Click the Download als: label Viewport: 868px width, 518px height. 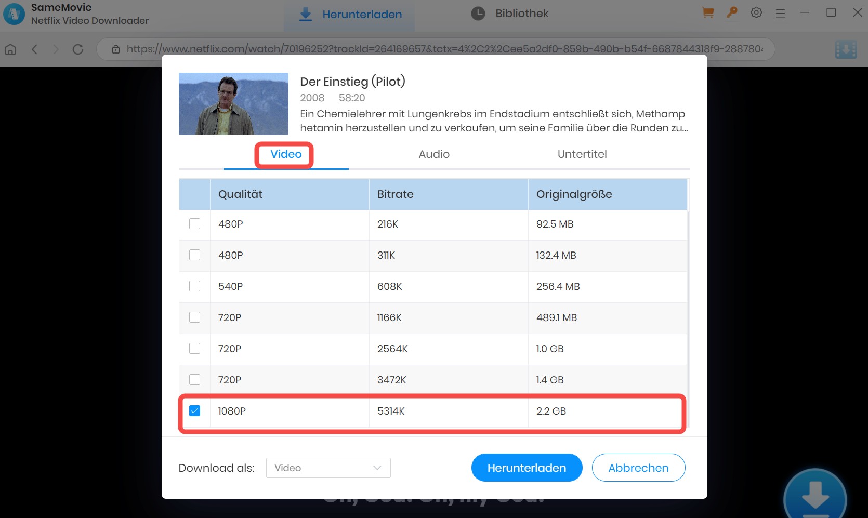216,468
